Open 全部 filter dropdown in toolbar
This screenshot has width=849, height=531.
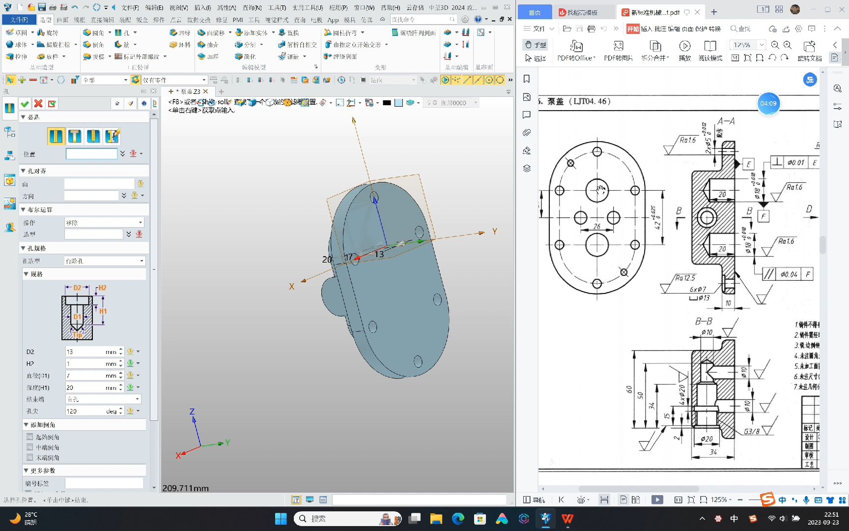tap(105, 80)
